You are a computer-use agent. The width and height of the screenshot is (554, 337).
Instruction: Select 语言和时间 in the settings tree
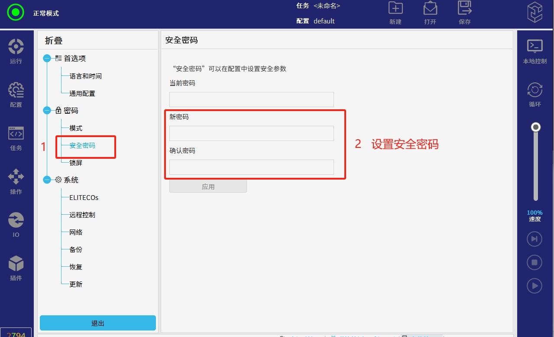[85, 76]
